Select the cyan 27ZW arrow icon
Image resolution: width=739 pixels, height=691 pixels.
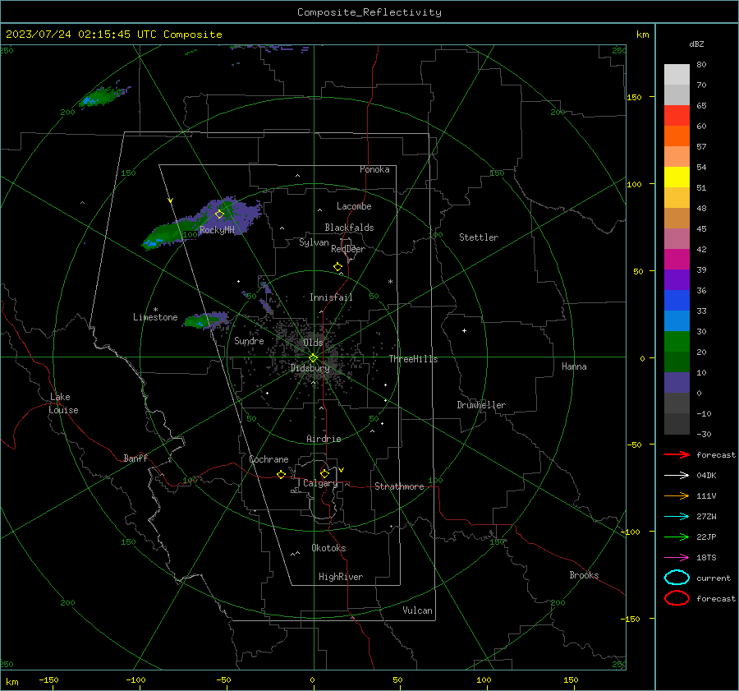(x=677, y=517)
